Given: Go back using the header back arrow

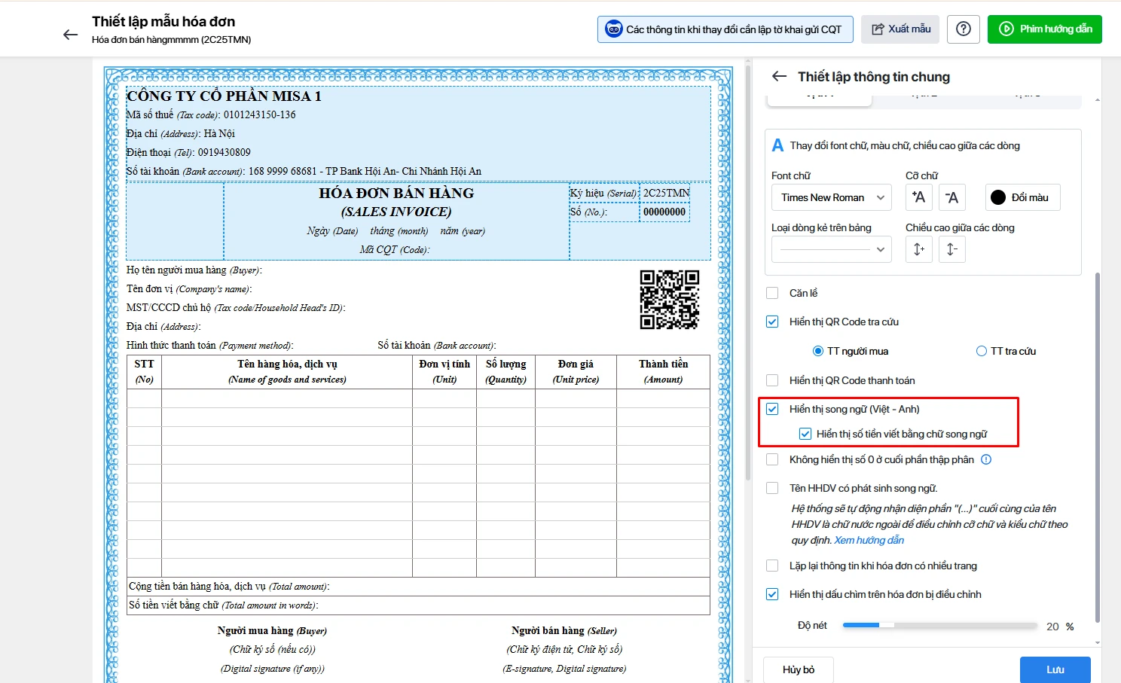Looking at the screenshot, I should pos(70,35).
